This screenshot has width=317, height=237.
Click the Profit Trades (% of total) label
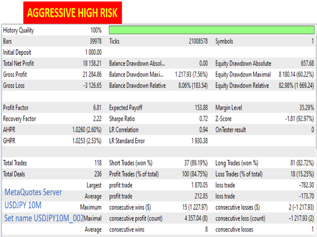tap(134, 174)
